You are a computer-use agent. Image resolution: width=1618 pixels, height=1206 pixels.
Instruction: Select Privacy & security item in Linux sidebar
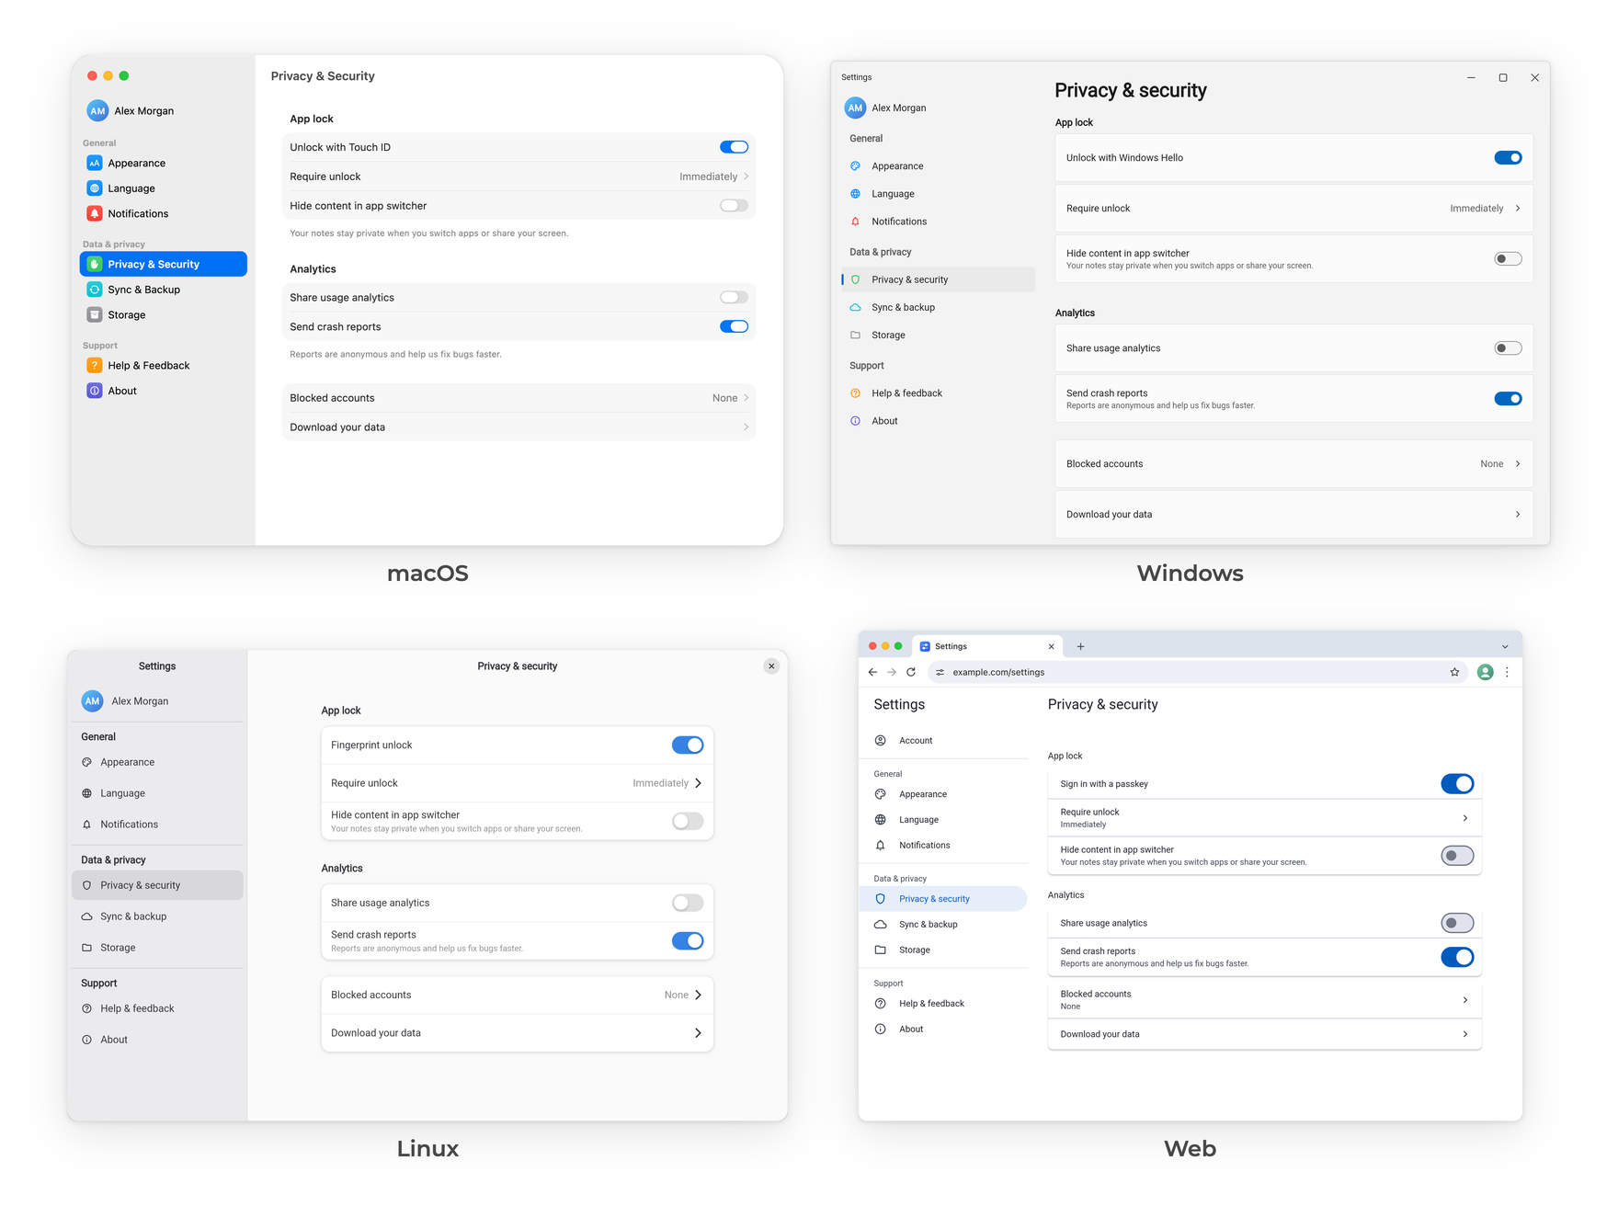[157, 885]
